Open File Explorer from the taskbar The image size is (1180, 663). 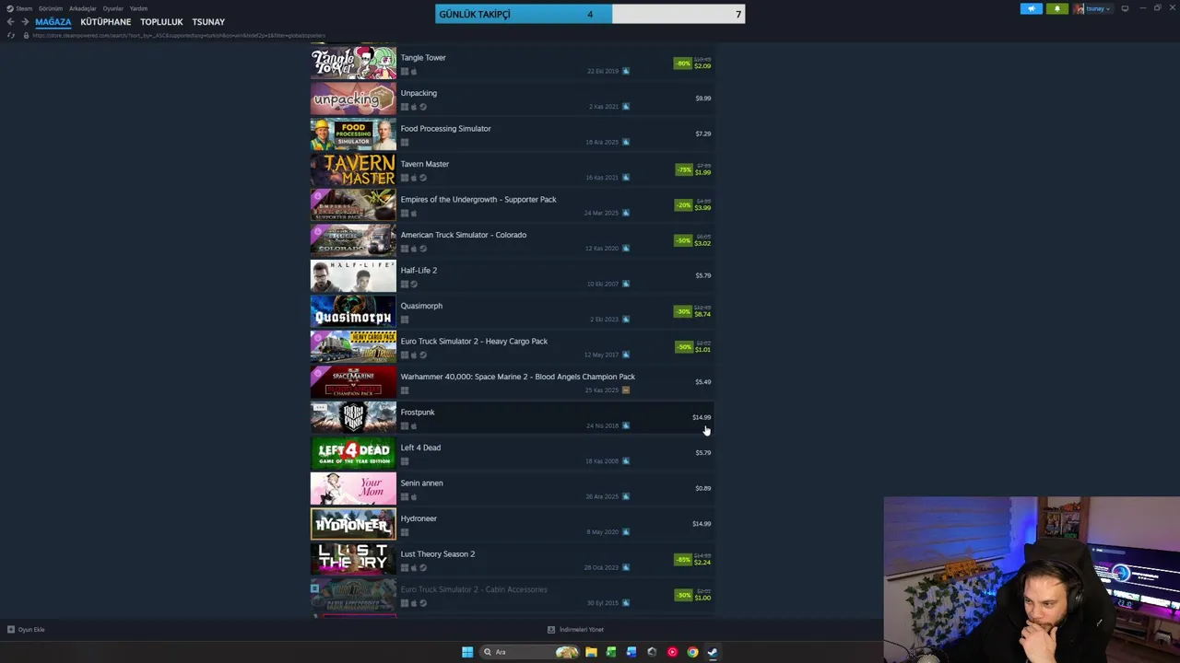click(591, 652)
